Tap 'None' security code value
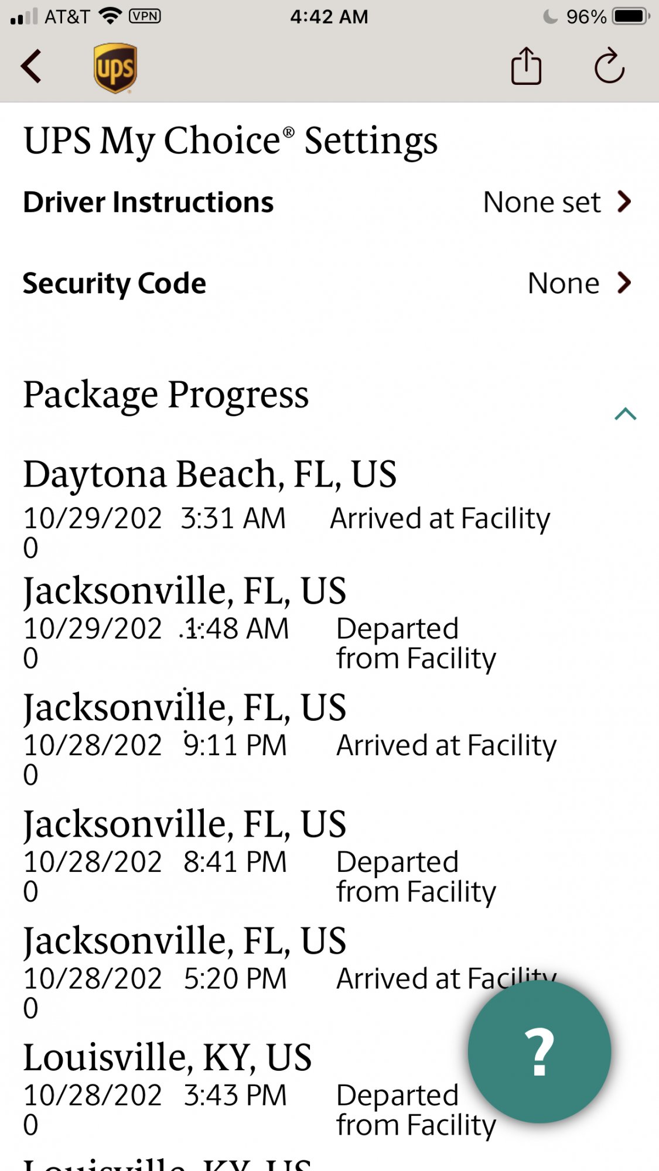 point(563,284)
